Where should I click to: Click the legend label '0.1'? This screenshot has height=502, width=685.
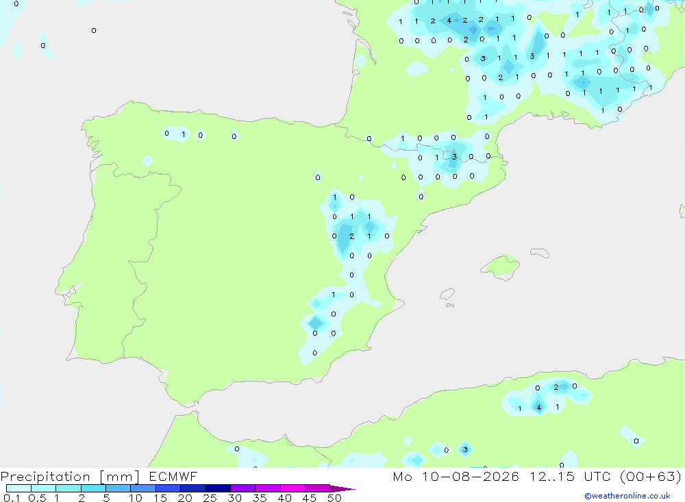(x=12, y=498)
